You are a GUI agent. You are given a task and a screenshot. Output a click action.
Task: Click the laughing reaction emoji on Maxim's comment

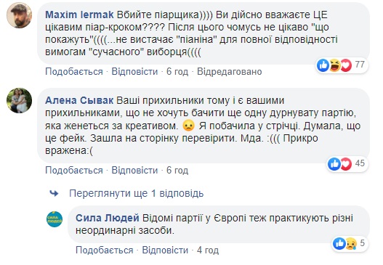coord(335,65)
